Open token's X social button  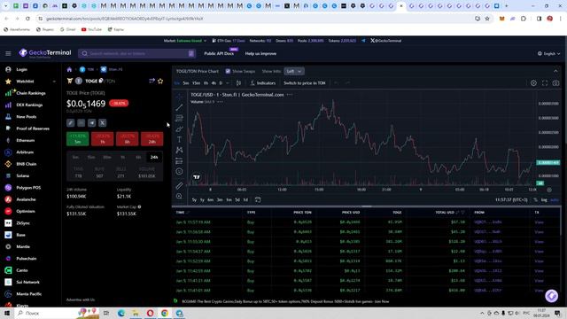(x=103, y=123)
